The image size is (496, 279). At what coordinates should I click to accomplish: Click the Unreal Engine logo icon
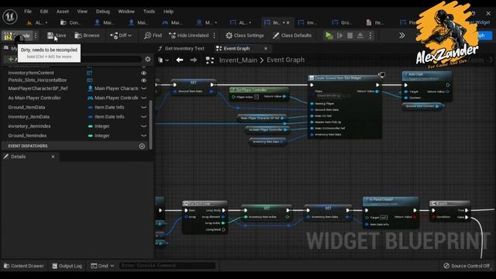(10, 16)
